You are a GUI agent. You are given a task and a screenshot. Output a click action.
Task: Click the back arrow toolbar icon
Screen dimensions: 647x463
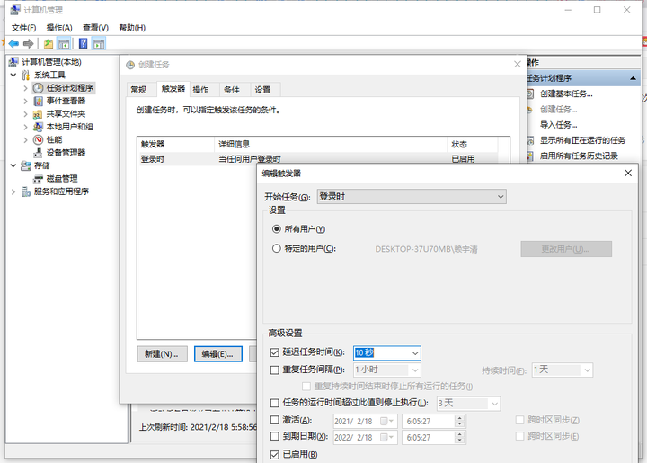click(x=13, y=43)
